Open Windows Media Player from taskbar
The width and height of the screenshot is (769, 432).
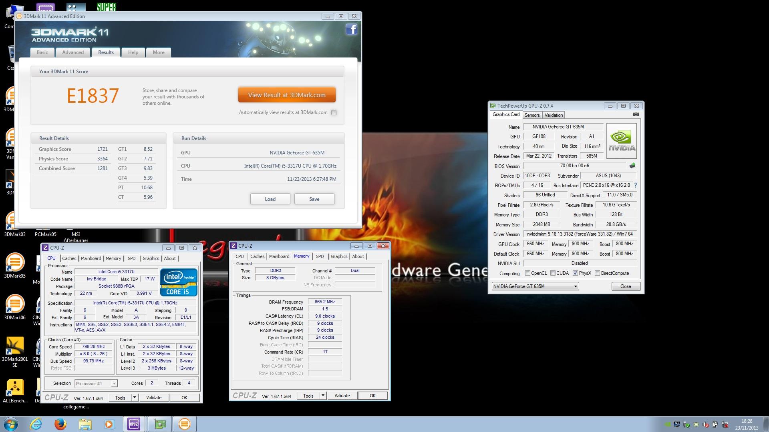coord(109,424)
